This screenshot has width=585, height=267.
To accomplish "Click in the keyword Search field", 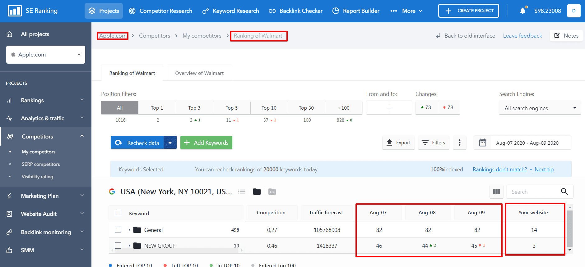I will pos(533,192).
